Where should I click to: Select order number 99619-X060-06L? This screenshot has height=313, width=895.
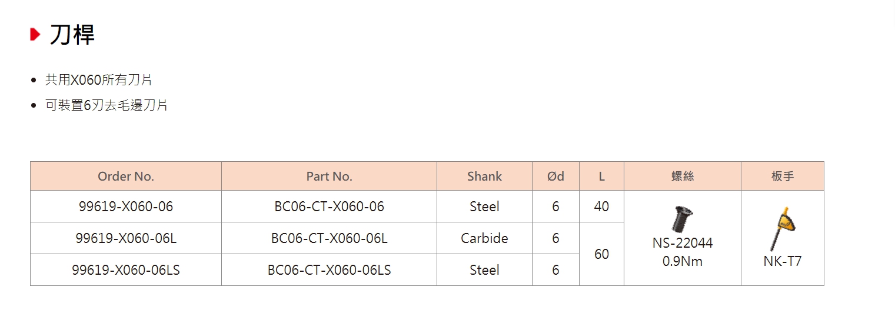tap(126, 238)
